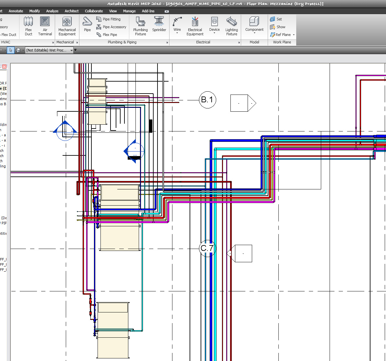Click the Ref Plane button
Image resolution: width=386 pixels, height=361 pixels.
(x=281, y=35)
